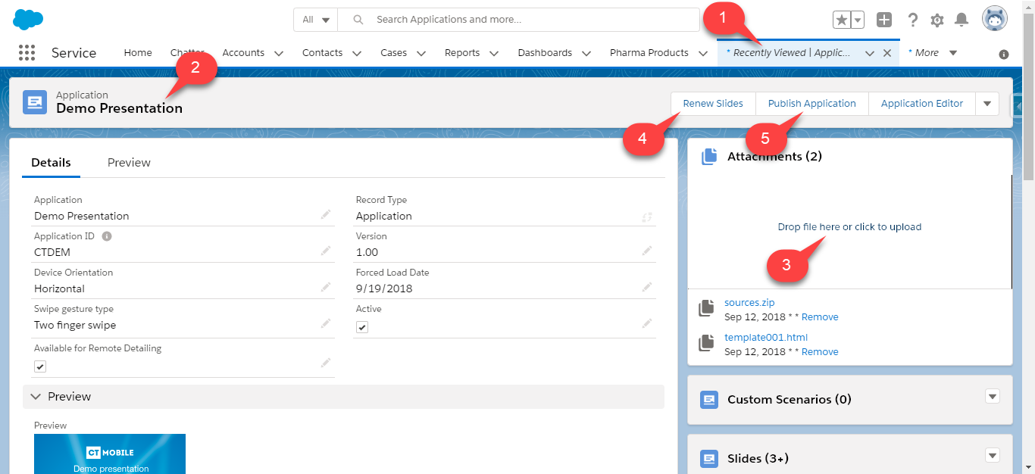Open more actions dropdown beside Application Editor
This screenshot has width=1035, height=474.
point(987,104)
